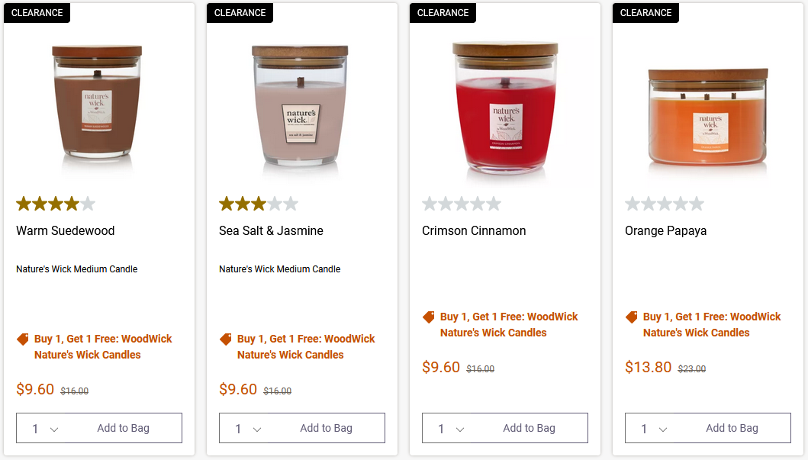Click the promo tag icon above Crimson Cinnamon's price
Image resolution: width=808 pixels, height=460 pixels.
pyautogui.click(x=428, y=316)
